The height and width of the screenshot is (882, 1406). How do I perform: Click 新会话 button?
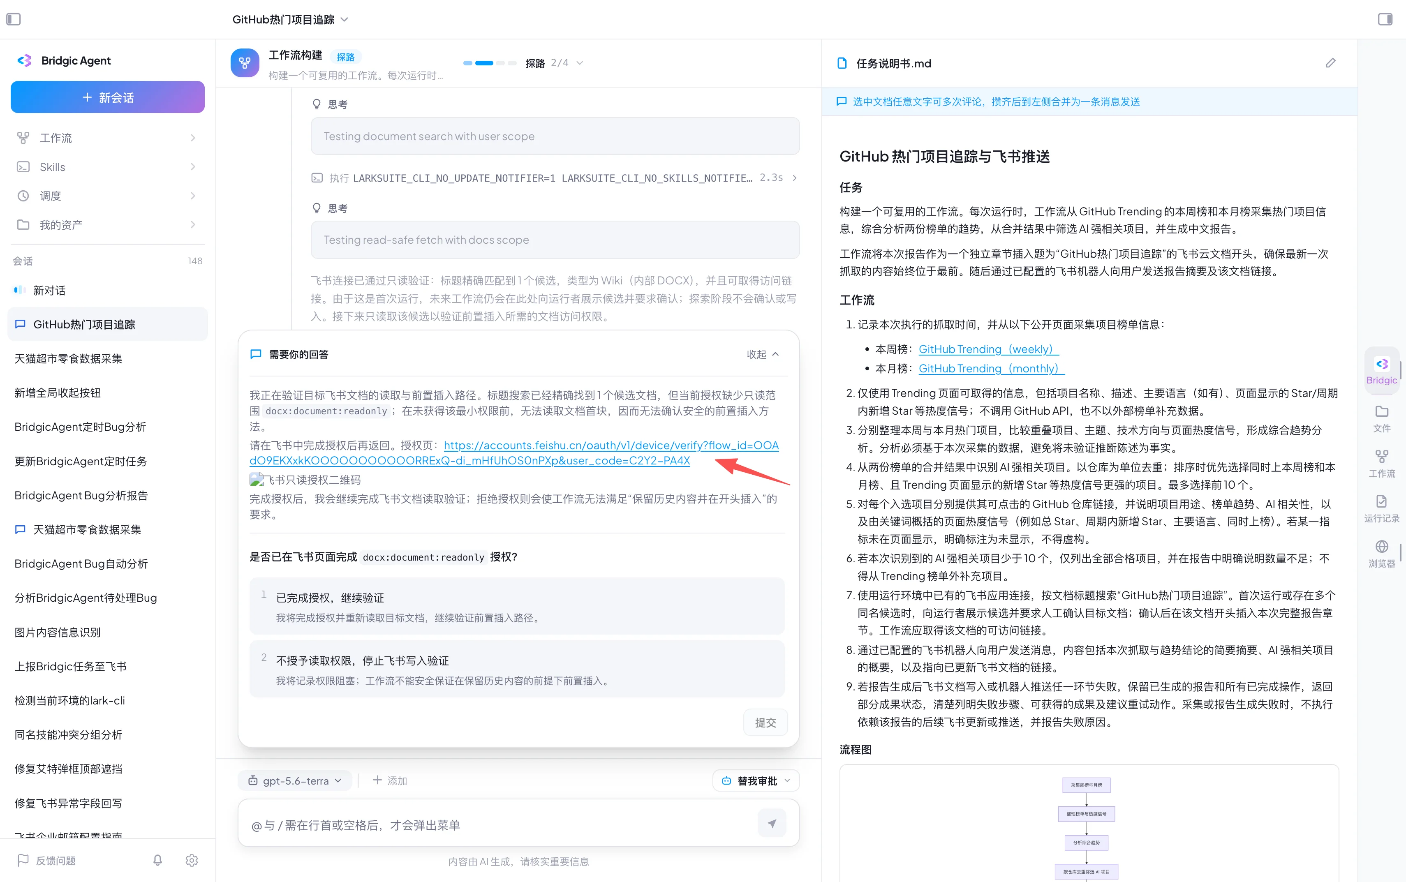(x=107, y=97)
